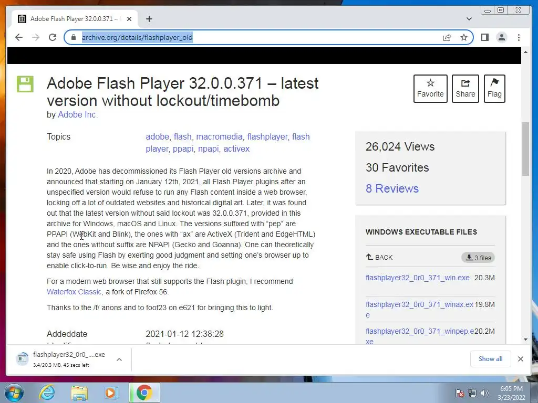This screenshot has width=538, height=403.
Task: Click the page title heading text
Action: [x=183, y=92]
